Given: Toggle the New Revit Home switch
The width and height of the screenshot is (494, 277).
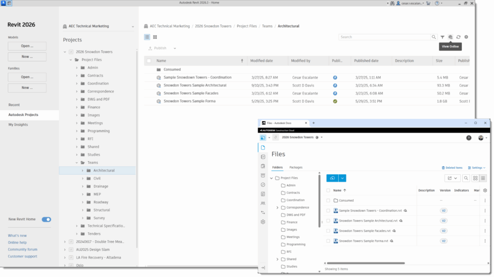Looking at the screenshot, I should coord(46,219).
